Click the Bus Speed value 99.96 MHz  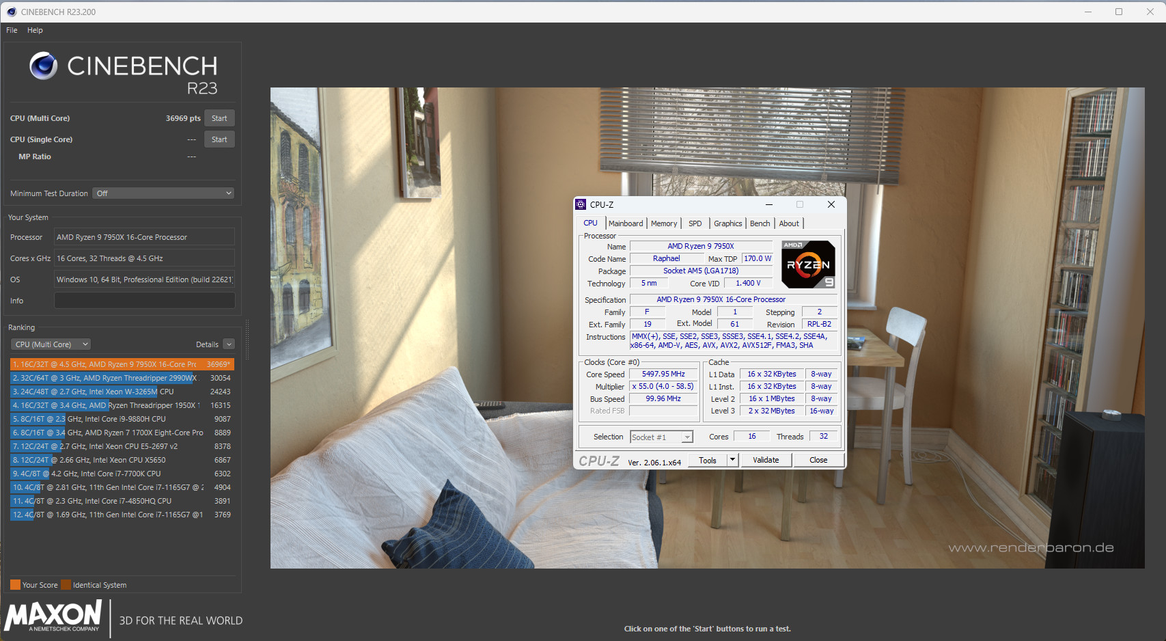pos(663,398)
